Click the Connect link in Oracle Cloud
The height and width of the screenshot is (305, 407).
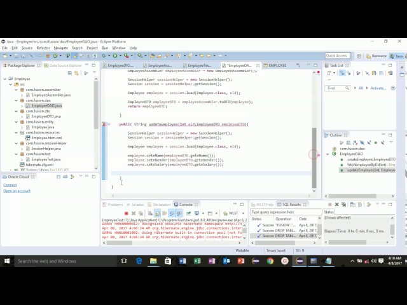pos(10,185)
